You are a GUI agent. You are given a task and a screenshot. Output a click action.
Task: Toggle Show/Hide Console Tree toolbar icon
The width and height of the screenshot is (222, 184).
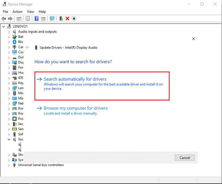coord(19,19)
